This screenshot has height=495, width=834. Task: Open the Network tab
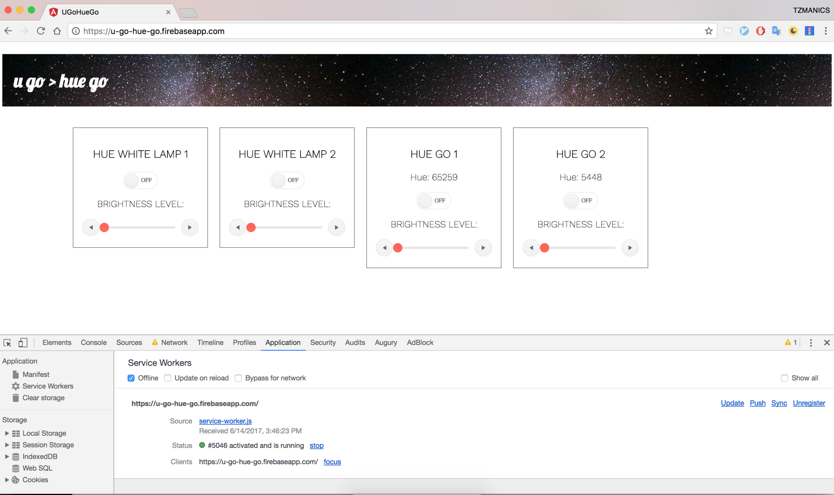(174, 342)
